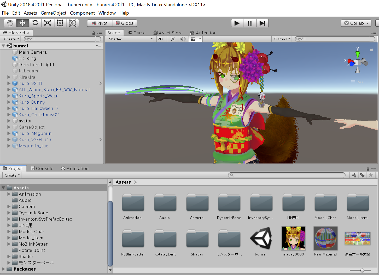Toggle scene lighting sun icon
This screenshot has width=379, height=275.
tap(173, 39)
